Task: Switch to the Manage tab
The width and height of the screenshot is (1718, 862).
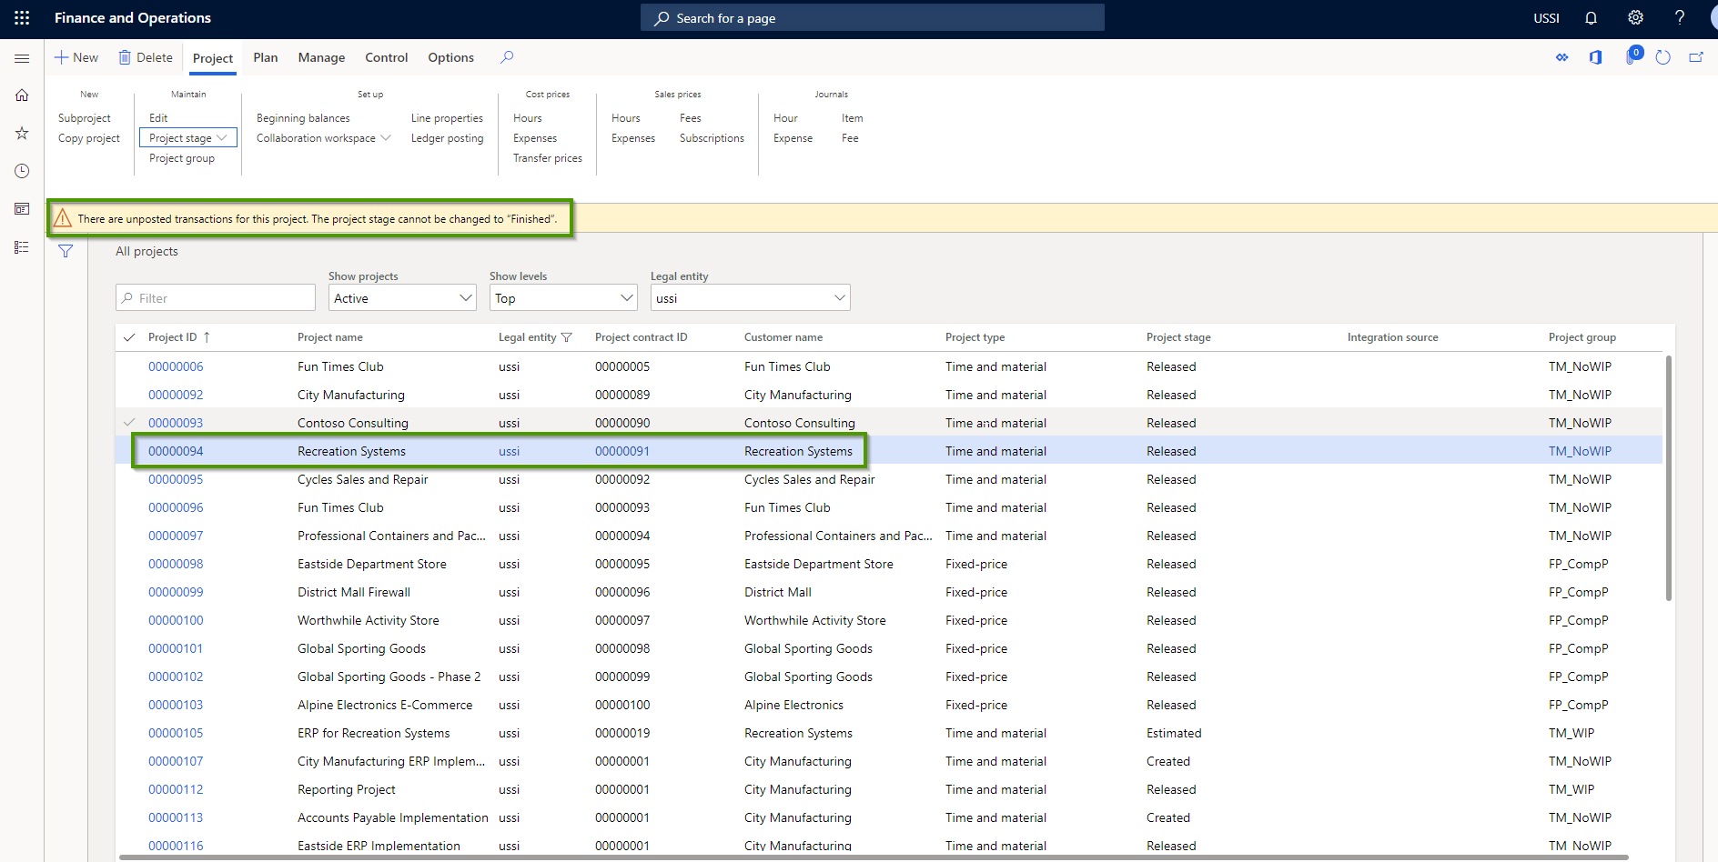Action: pos(320,57)
